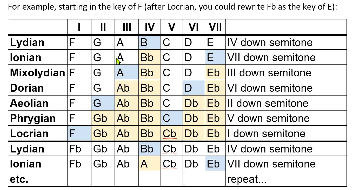
Task: Click the column header VII
Action: pos(215,27)
